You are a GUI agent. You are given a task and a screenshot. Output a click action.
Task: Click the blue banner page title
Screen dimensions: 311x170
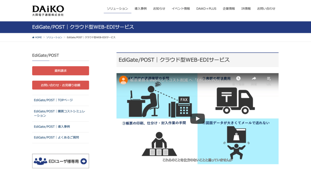coord(83,27)
